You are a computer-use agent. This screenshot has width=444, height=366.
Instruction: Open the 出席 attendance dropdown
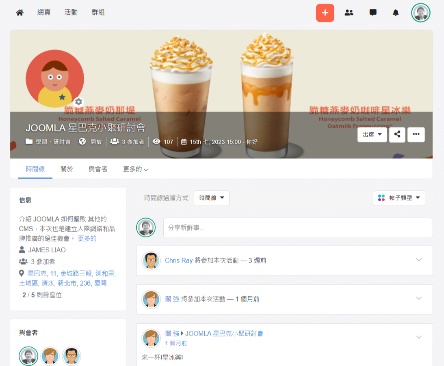tap(372, 134)
